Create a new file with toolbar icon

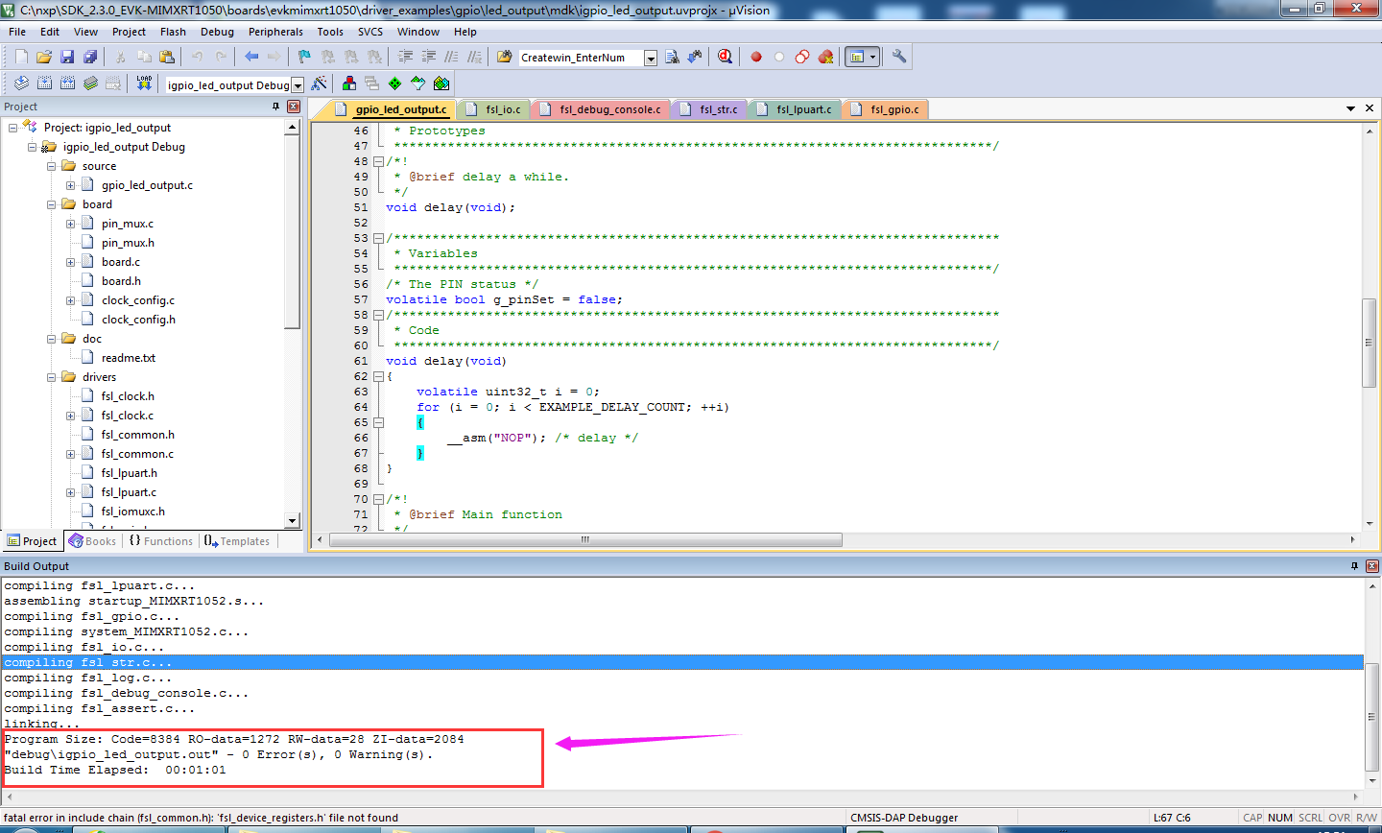pyautogui.click(x=21, y=58)
